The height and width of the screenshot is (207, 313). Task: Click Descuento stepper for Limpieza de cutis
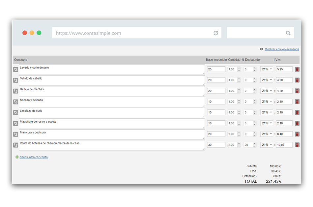(x=254, y=112)
